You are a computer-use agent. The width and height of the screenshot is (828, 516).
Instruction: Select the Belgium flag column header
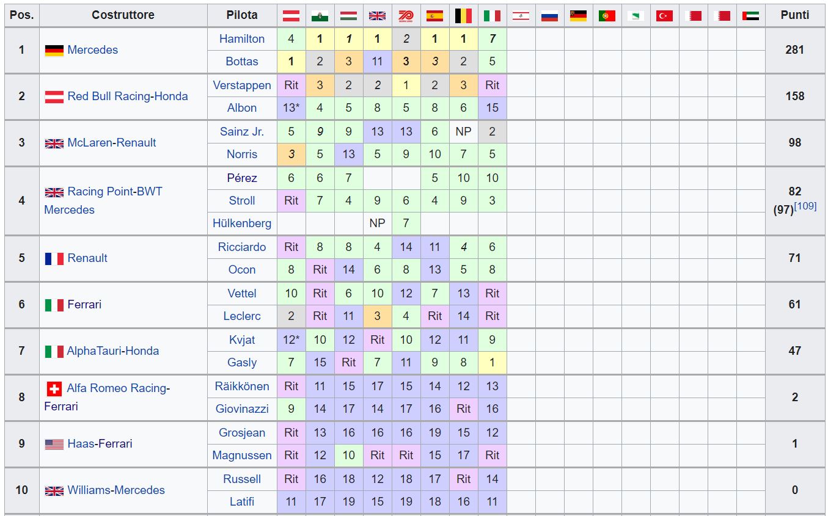[x=463, y=16]
